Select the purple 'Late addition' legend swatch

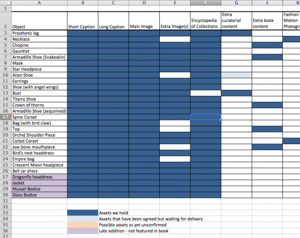(83, 231)
